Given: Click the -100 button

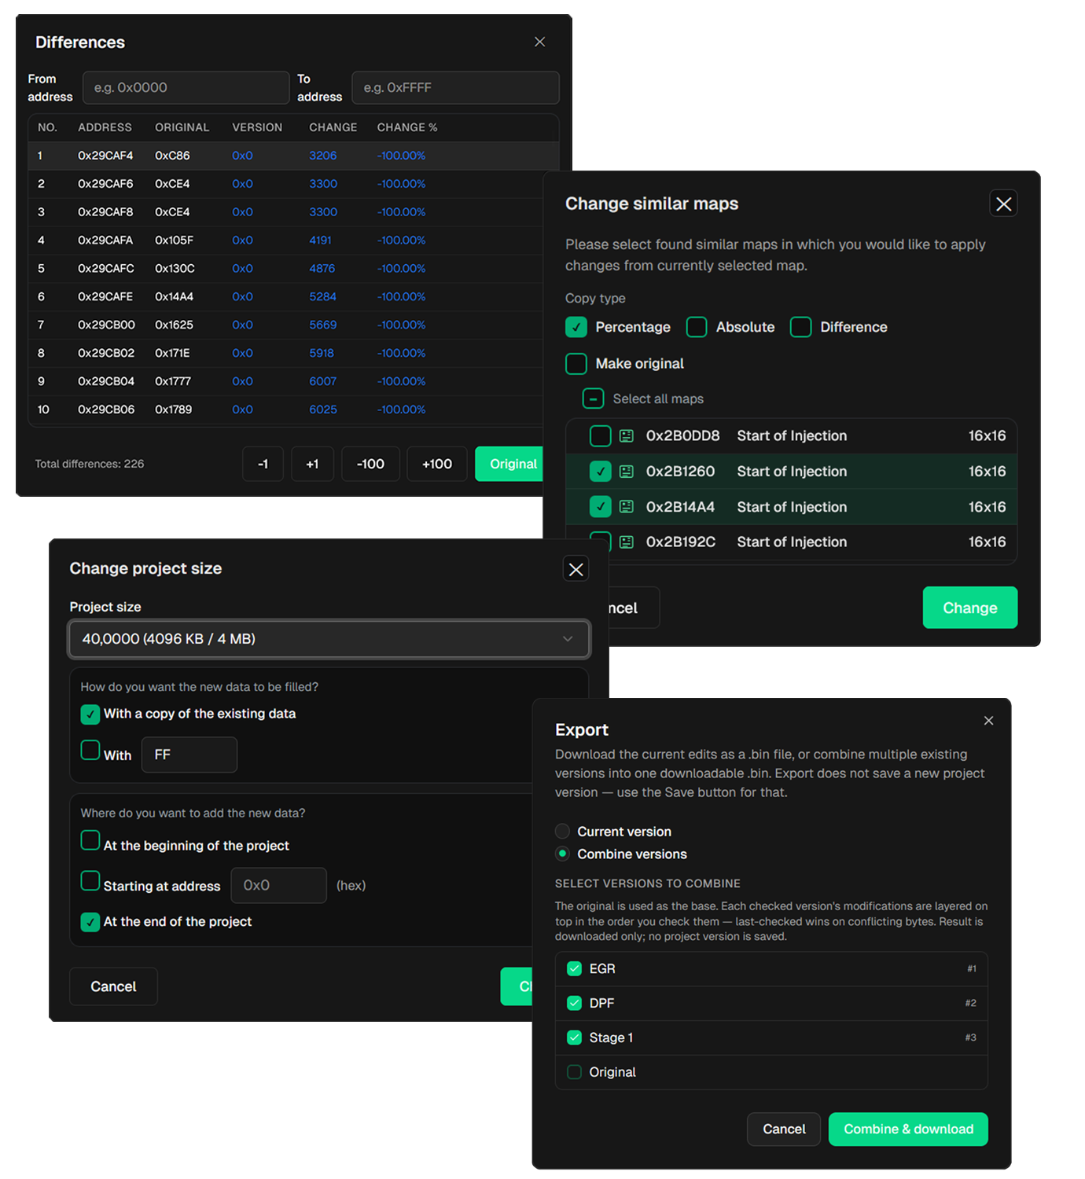Looking at the screenshot, I should click(x=370, y=464).
